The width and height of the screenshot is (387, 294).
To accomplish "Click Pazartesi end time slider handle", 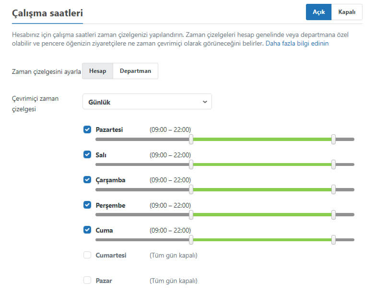I will (x=334, y=139).
